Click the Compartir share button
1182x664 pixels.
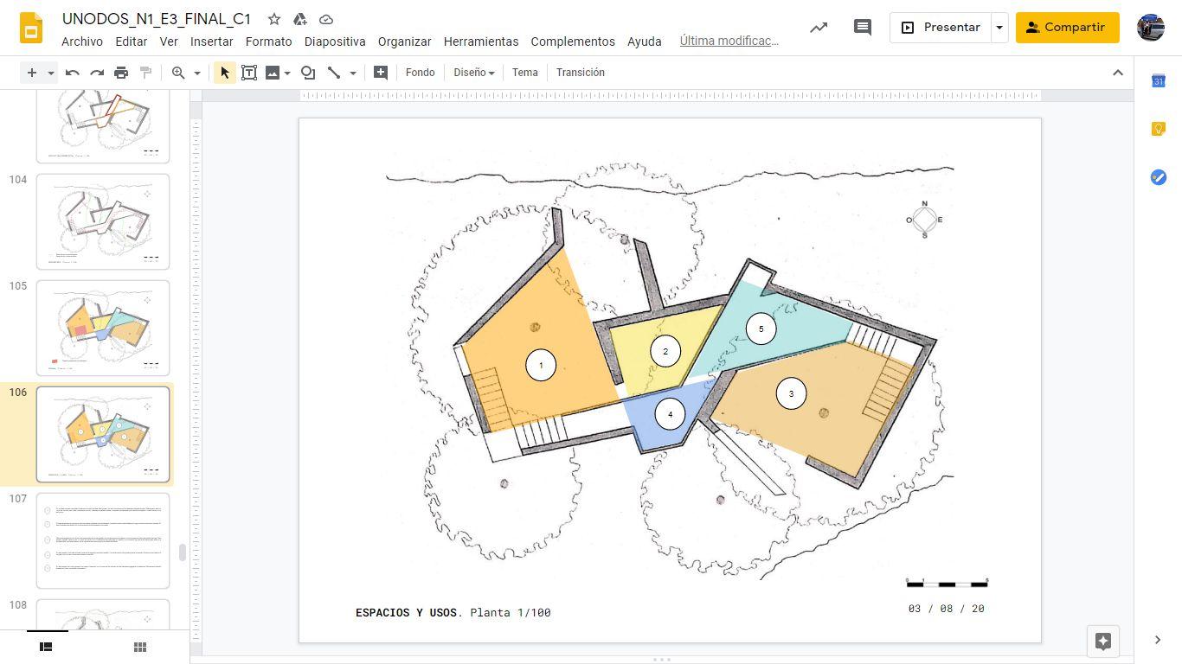1067,28
